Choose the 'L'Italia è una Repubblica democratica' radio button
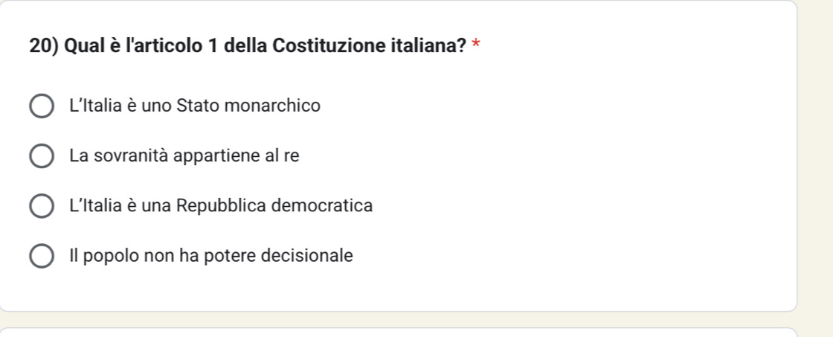Viewport: 833px width, 337px height. click(41, 206)
